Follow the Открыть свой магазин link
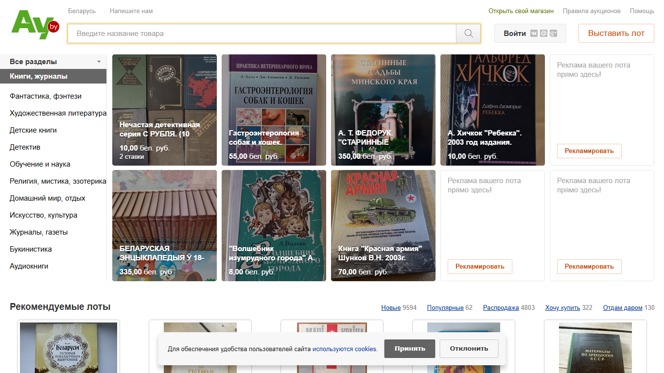This screenshot has height=373, width=664. pos(521,11)
